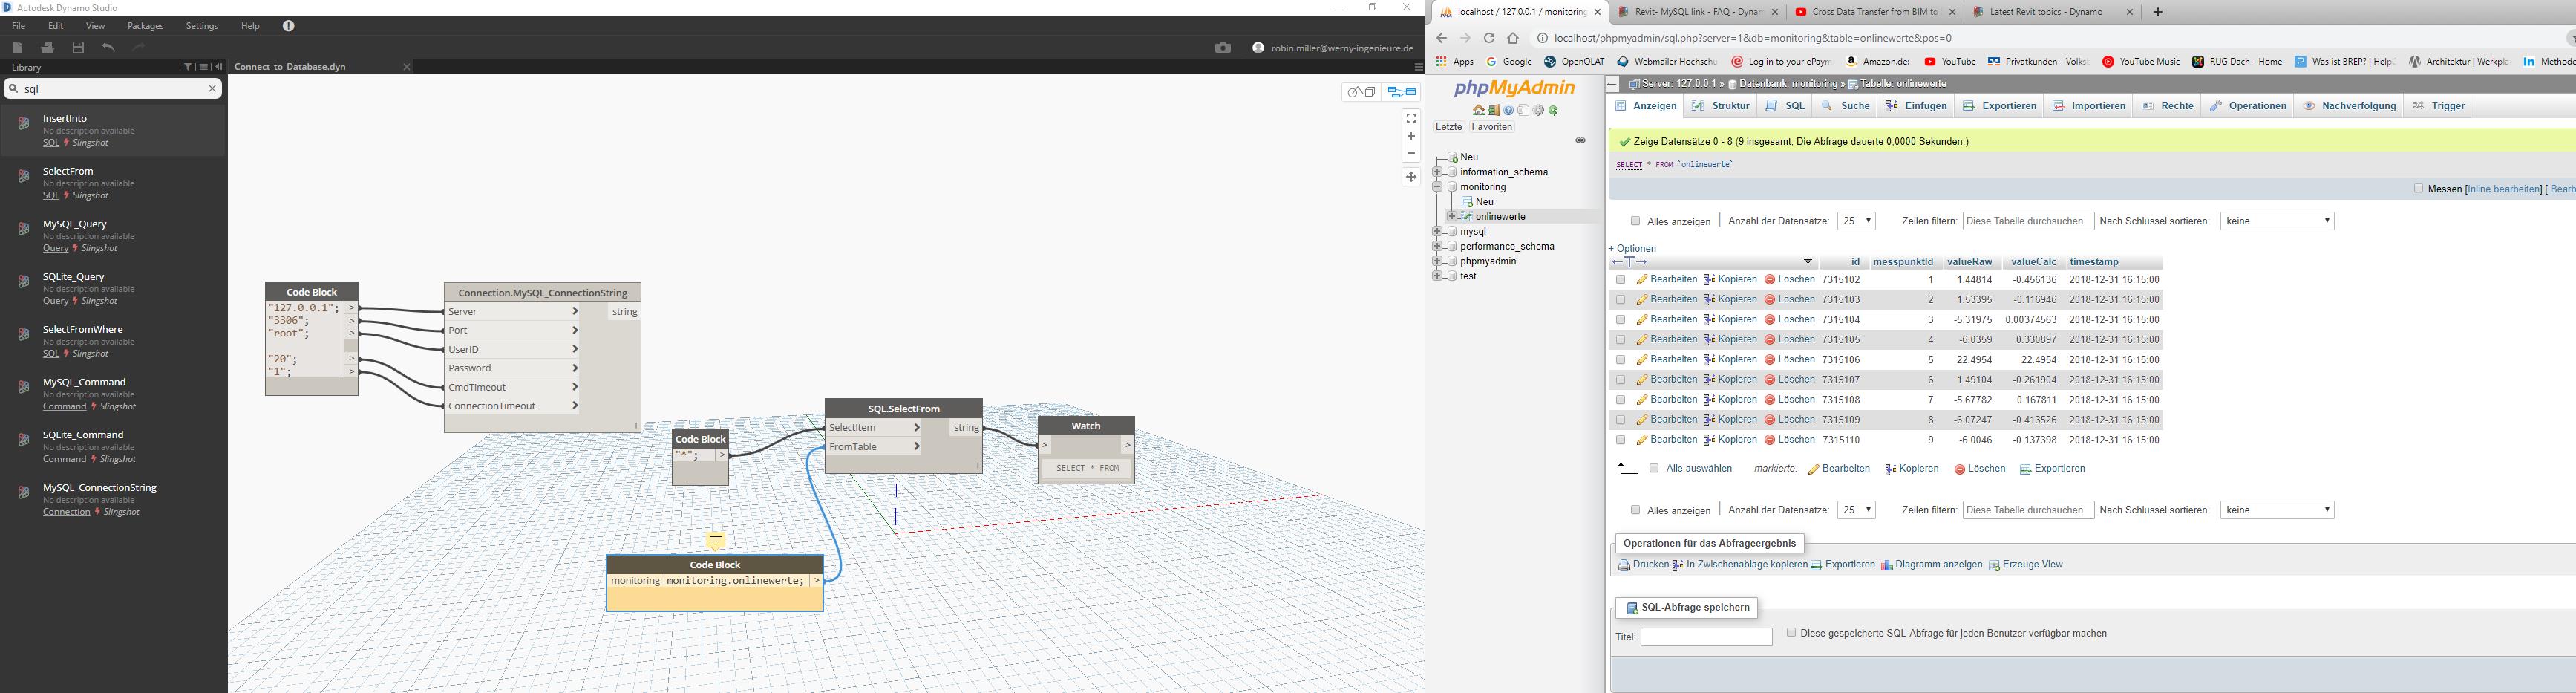Open phpMyAdmin navigation settings gear icon
This screenshot has height=693, width=2576.
point(1539,111)
